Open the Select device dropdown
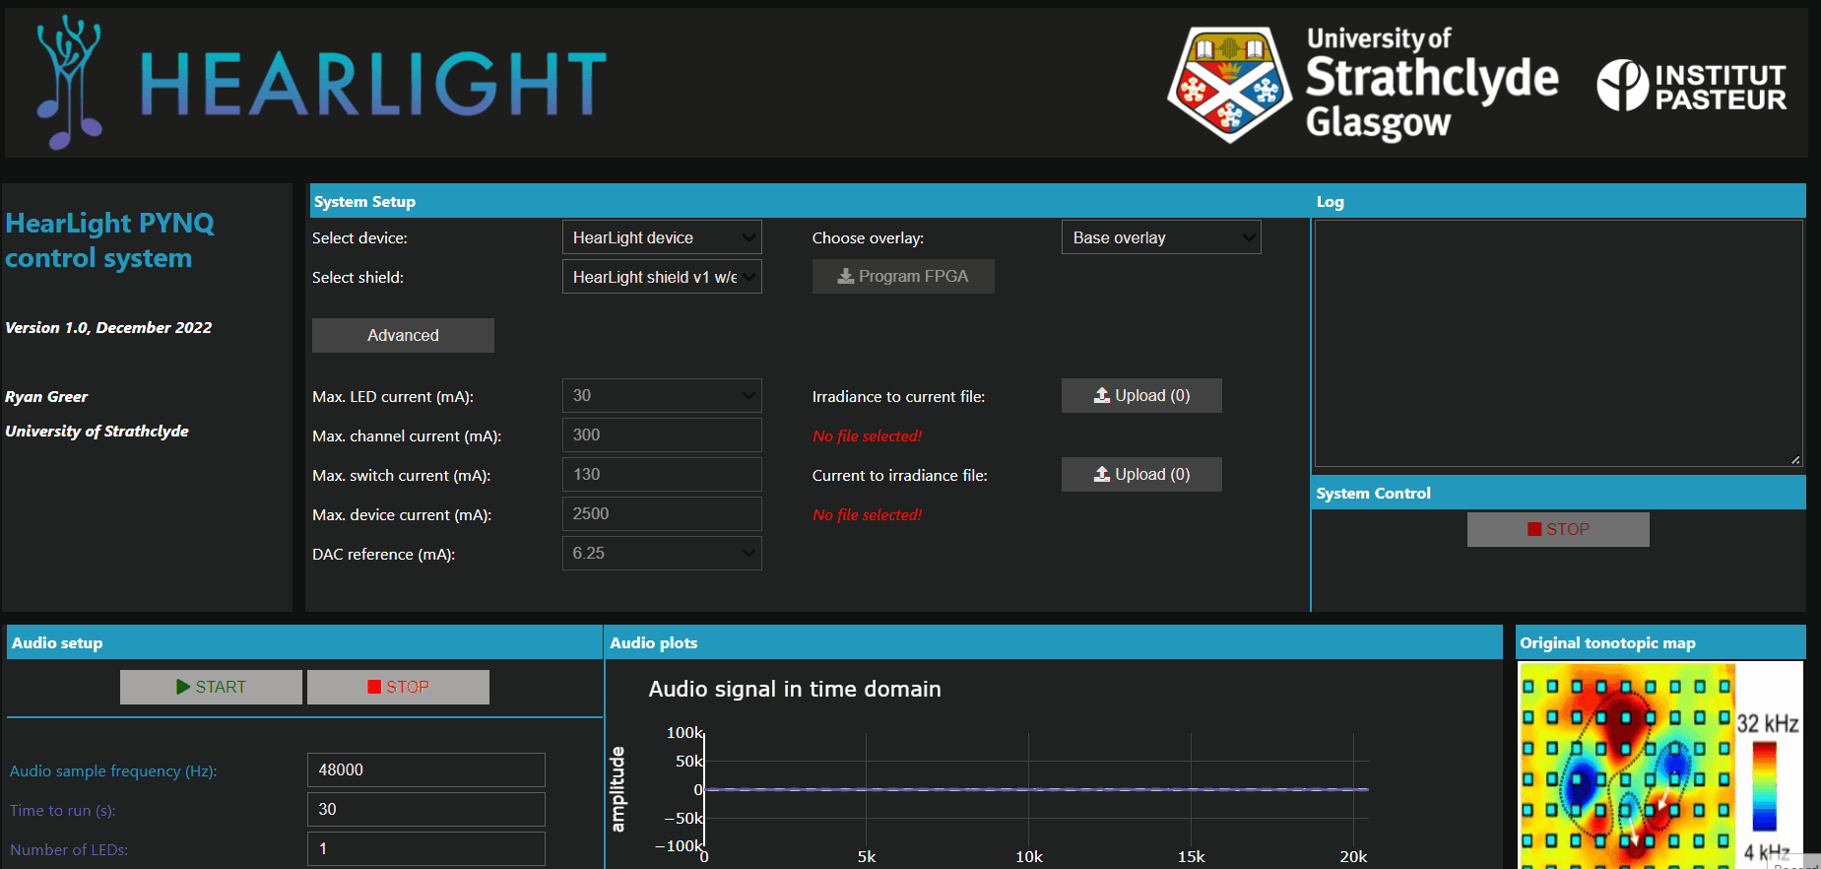This screenshot has width=1821, height=869. point(662,237)
